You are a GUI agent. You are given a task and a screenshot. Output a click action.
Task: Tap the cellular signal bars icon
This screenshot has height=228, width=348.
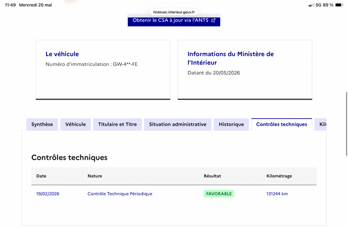pyautogui.click(x=311, y=5)
